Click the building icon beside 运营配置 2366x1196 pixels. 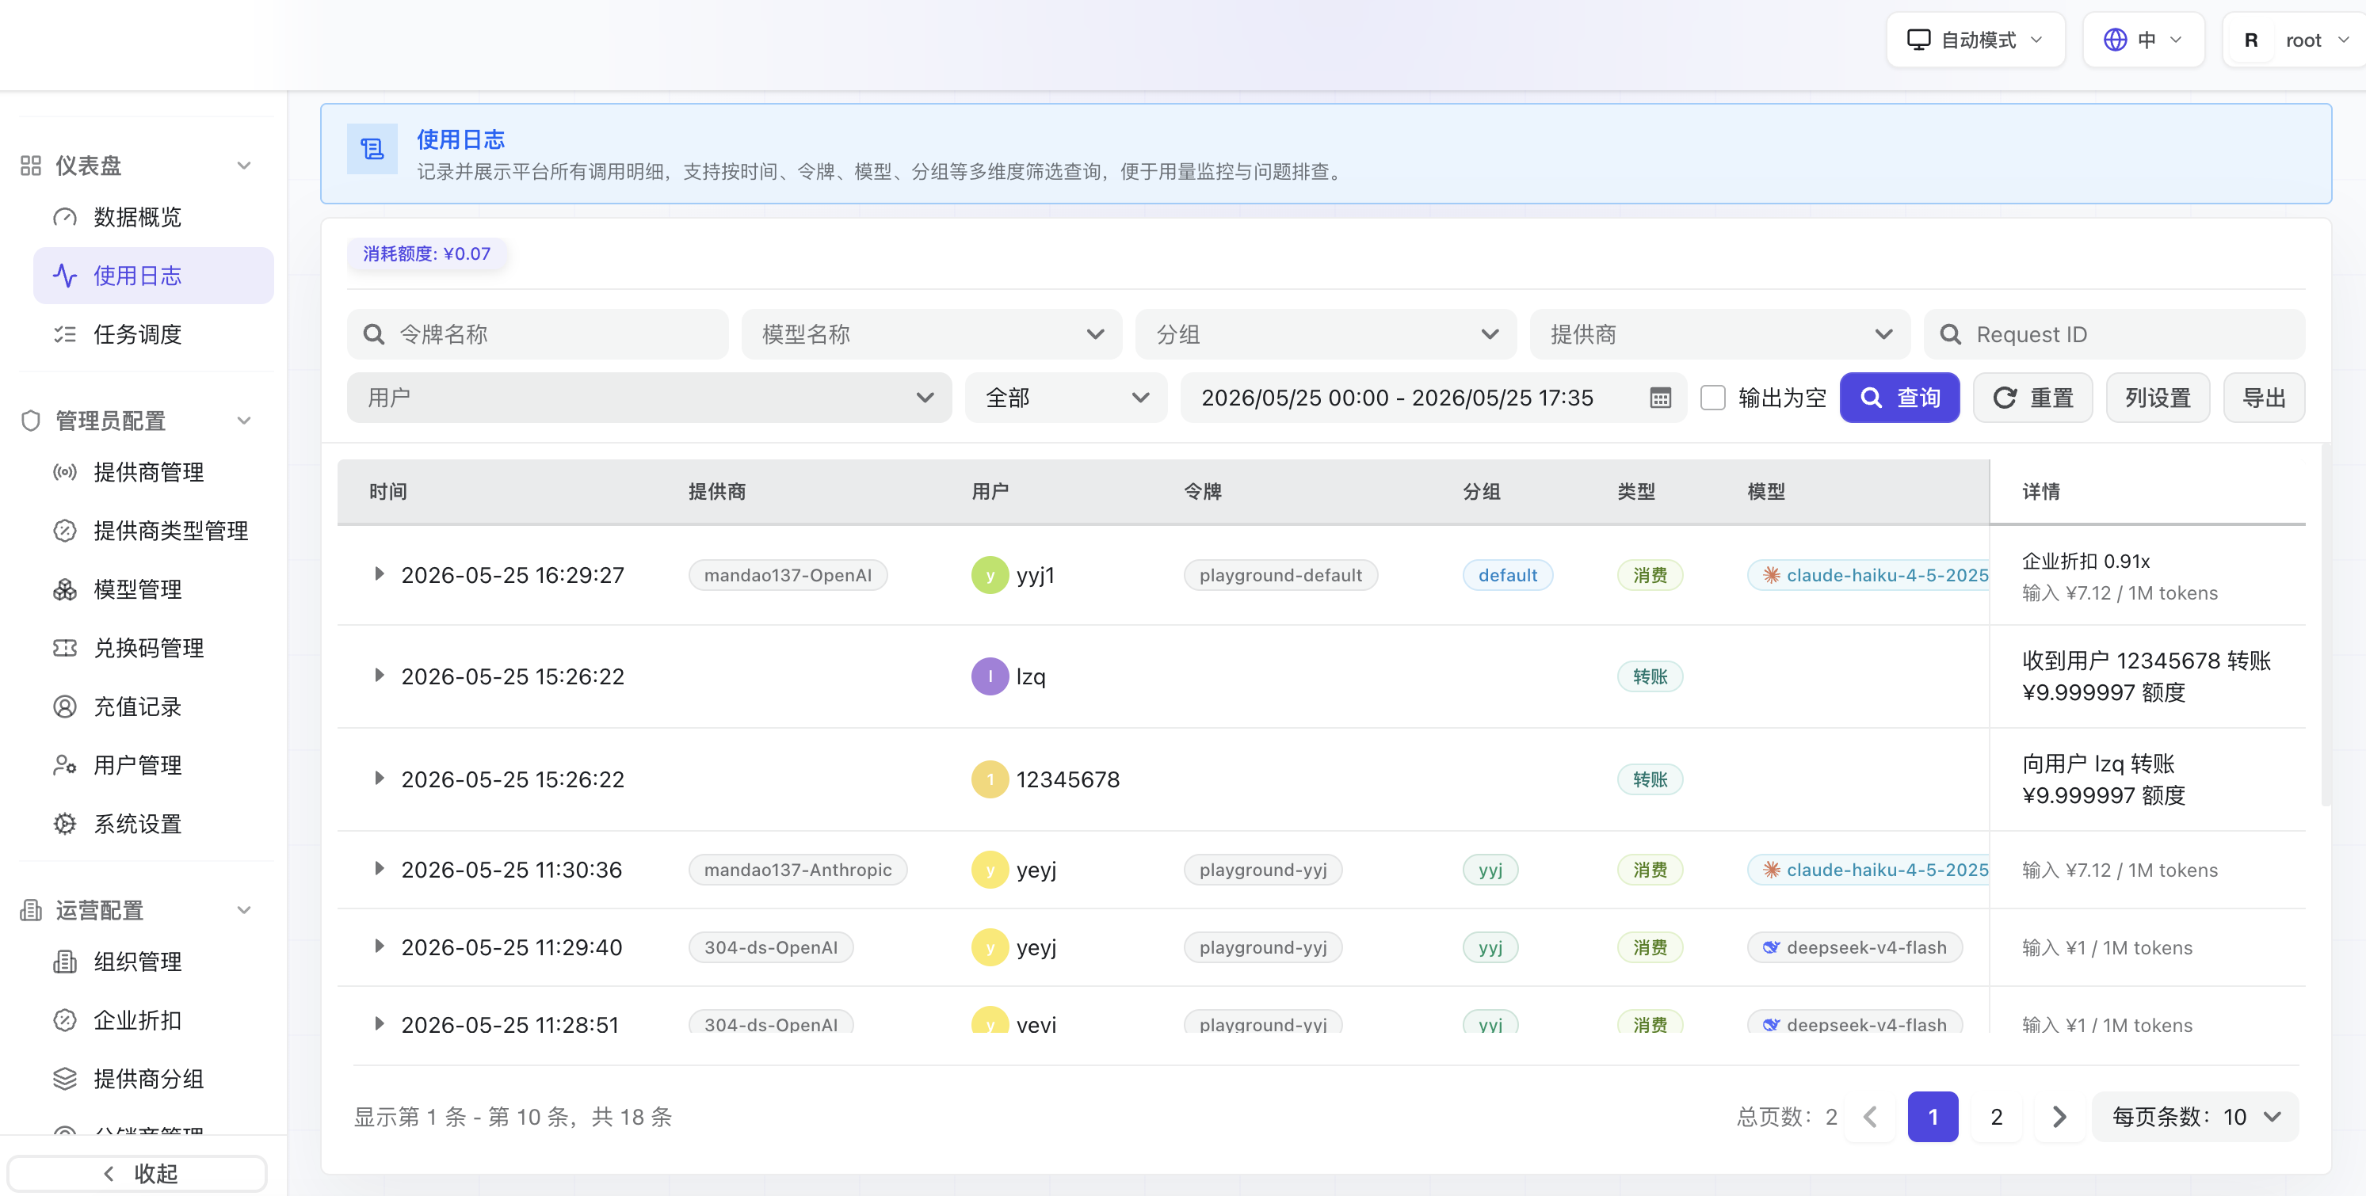coord(30,909)
